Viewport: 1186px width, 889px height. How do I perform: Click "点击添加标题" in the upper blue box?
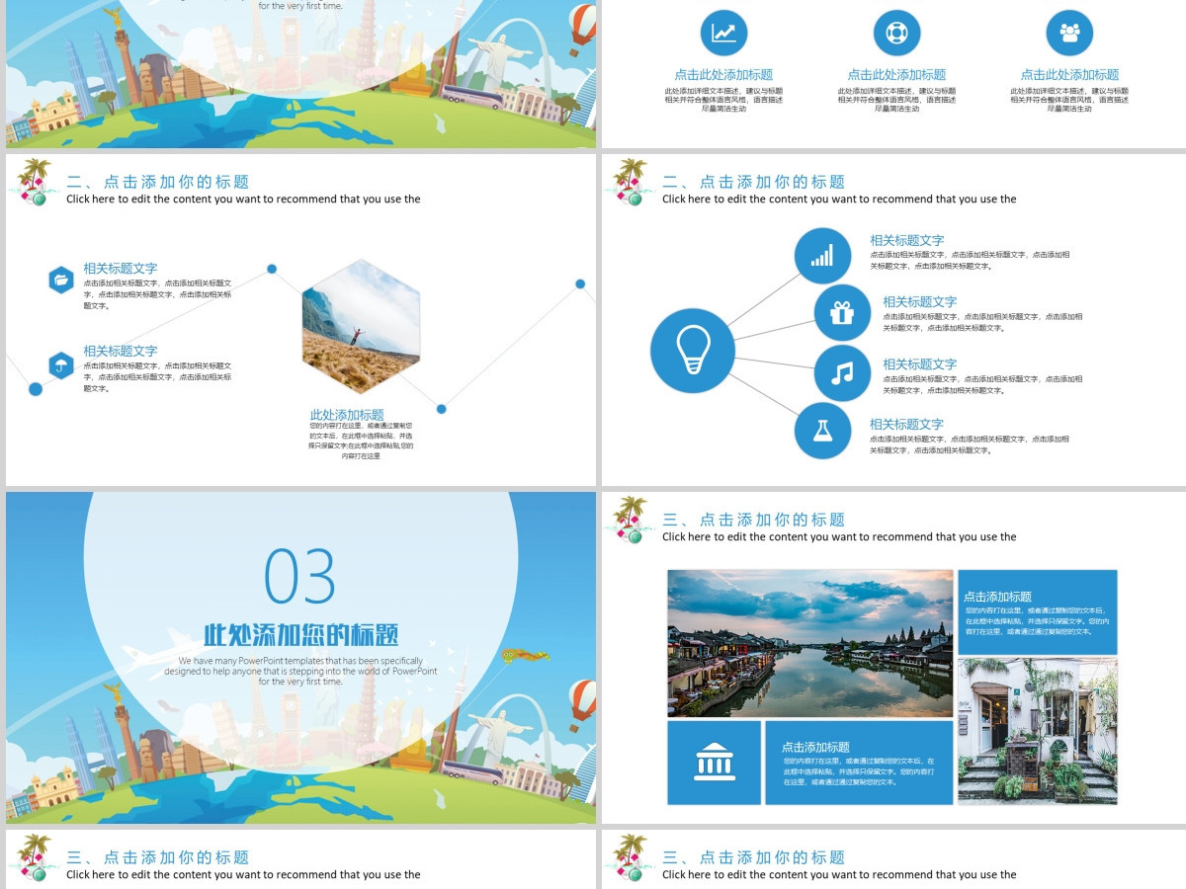coord(997,598)
